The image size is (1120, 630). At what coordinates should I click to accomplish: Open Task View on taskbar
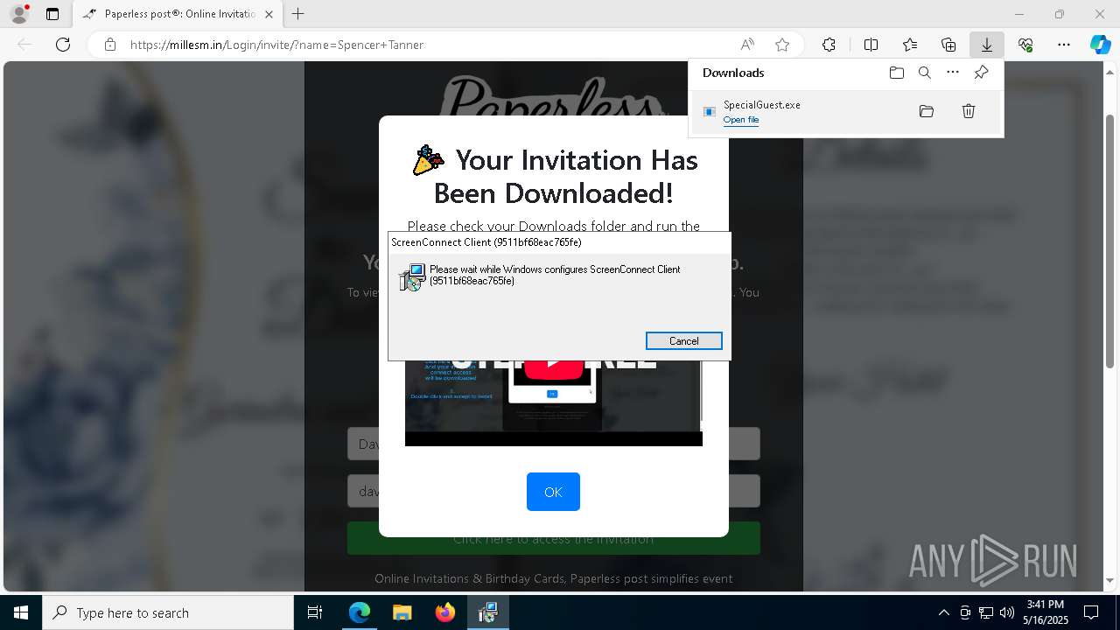pyautogui.click(x=316, y=612)
